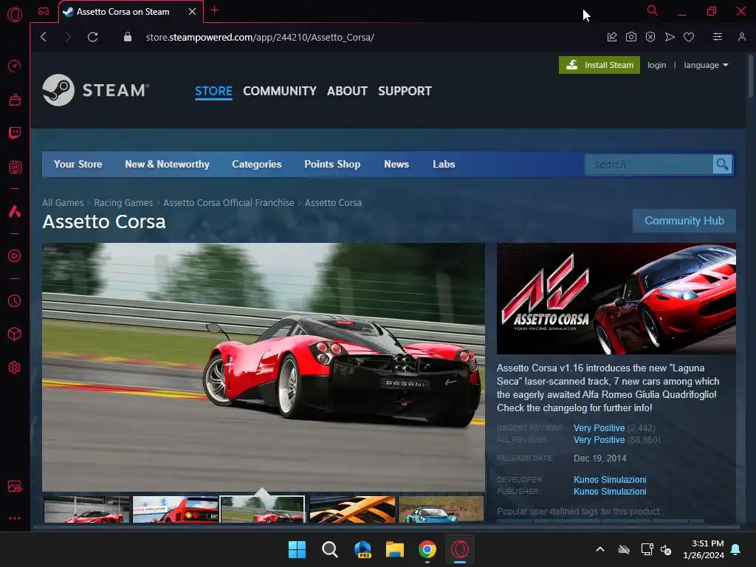Open the ABOUT tab
This screenshot has height=567, width=756.
pyautogui.click(x=347, y=91)
